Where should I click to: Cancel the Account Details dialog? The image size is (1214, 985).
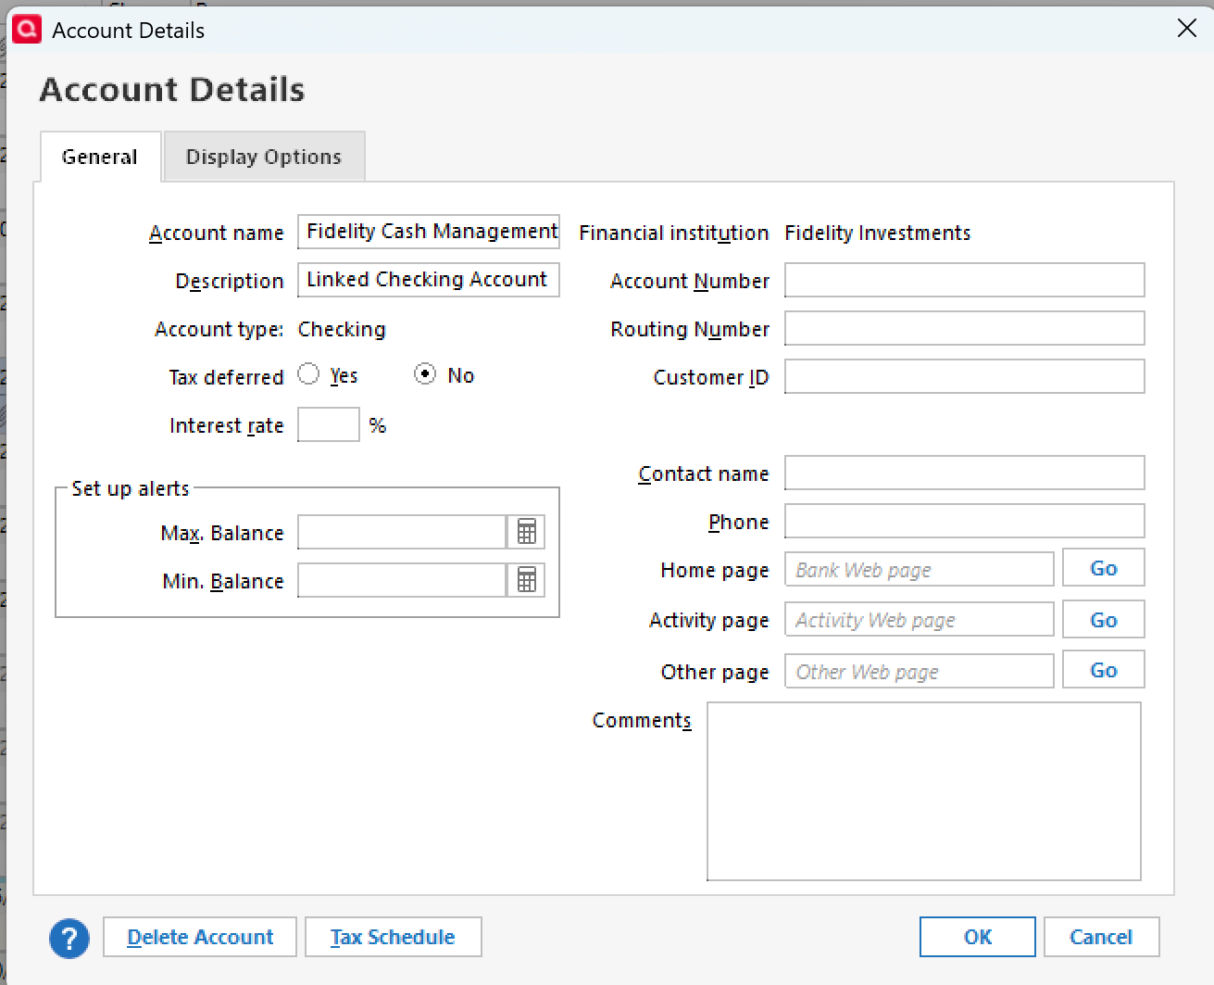(x=1101, y=937)
